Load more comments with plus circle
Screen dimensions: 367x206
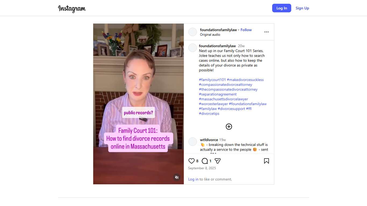pos(229,127)
